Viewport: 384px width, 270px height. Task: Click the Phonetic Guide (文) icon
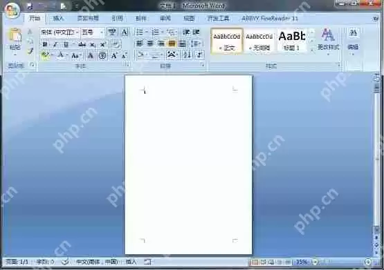click(x=112, y=32)
